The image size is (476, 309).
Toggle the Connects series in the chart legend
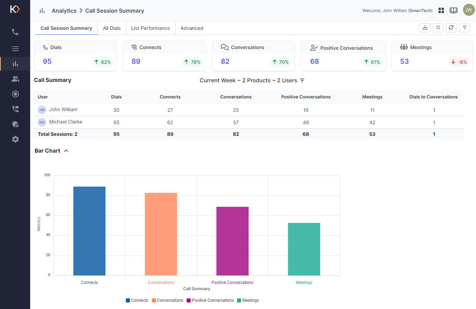[x=137, y=300]
